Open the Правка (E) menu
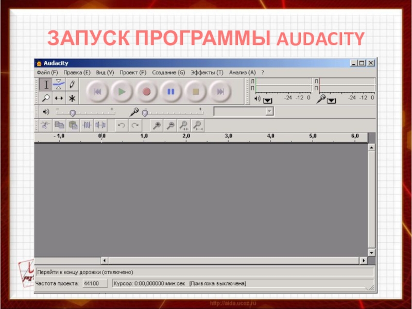 coord(77,73)
